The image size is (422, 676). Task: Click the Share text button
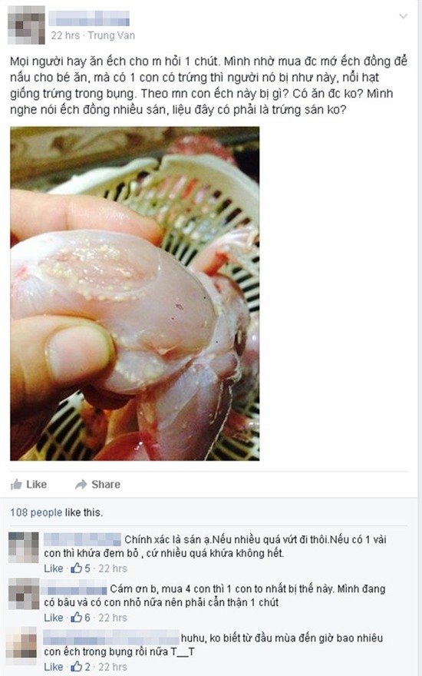(x=106, y=484)
